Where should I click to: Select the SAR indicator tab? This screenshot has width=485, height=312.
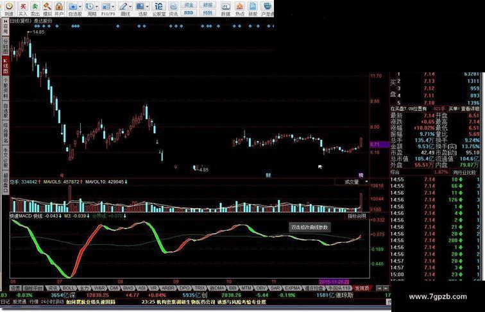(275, 288)
